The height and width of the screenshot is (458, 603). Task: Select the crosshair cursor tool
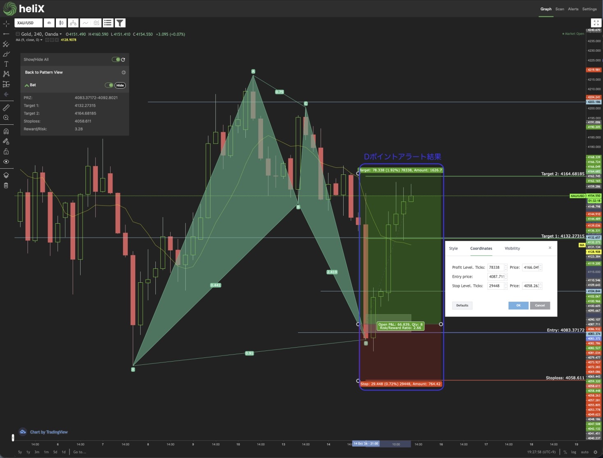pyautogui.click(x=6, y=24)
